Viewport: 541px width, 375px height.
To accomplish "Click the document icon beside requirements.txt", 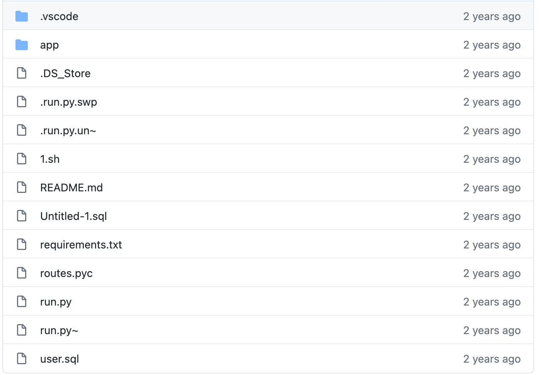I will tap(22, 244).
